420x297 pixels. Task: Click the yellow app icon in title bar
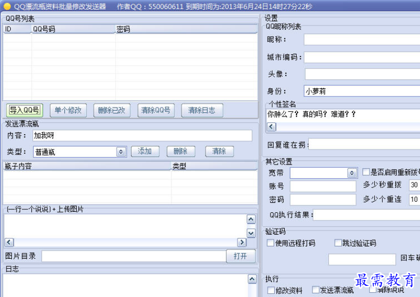[x=7, y=6]
